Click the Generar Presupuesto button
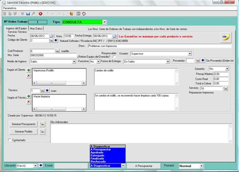Screen dimensions: 239x172 coord(23,124)
